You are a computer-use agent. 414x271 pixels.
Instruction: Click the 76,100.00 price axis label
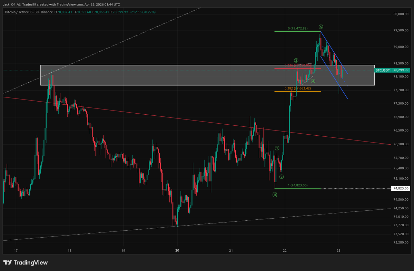click(401, 144)
